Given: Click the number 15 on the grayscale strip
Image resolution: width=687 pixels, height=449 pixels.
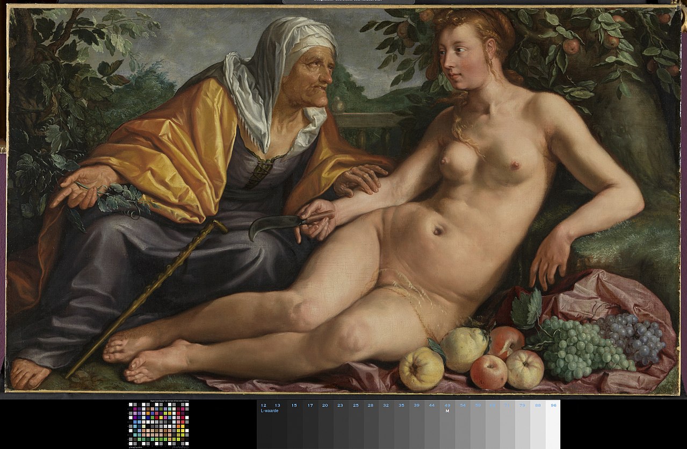Looking at the screenshot, I should [294, 405].
